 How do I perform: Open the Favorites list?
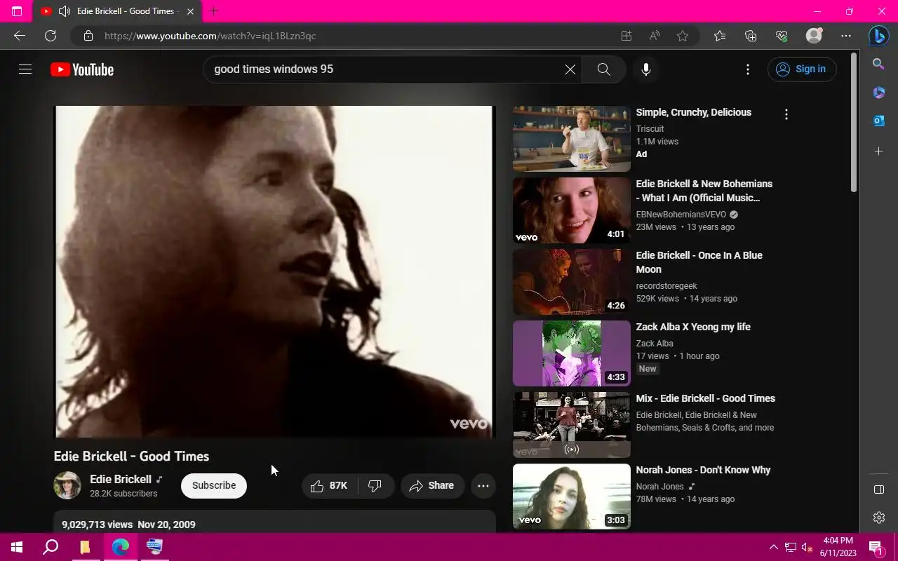coord(720,36)
